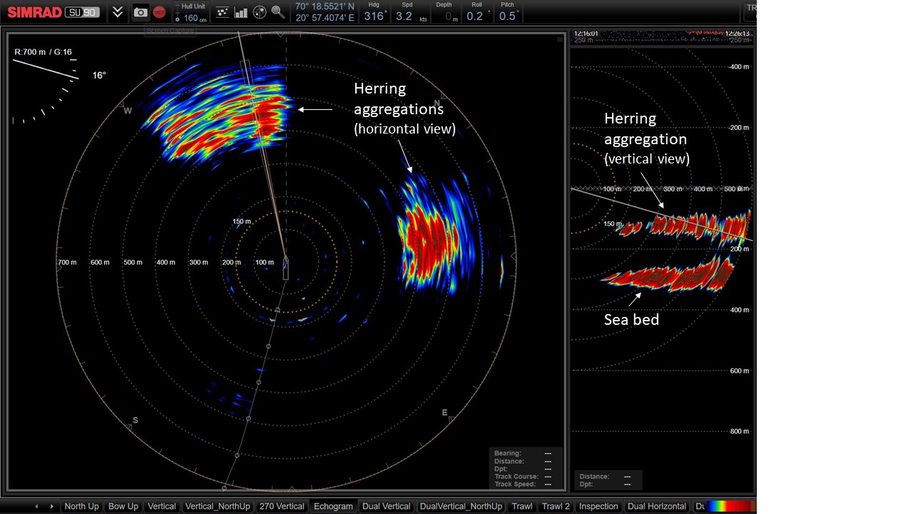
Task: Click the gyro target tracking icon
Action: click(258, 13)
